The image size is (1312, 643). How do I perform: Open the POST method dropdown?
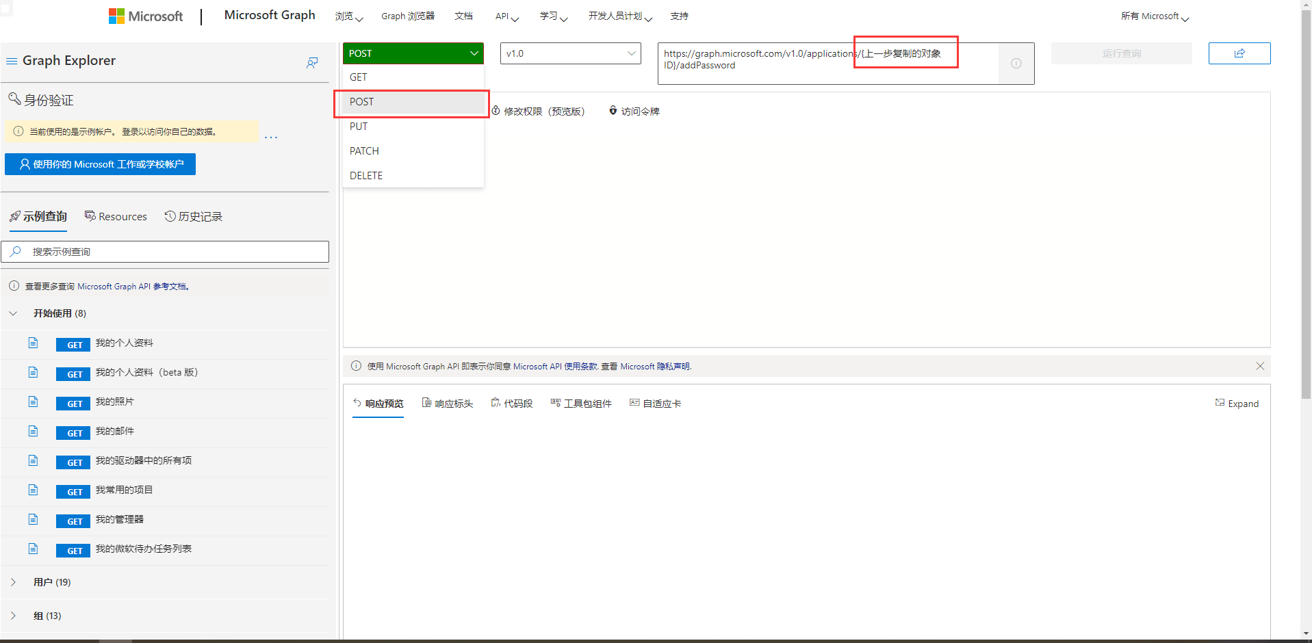[x=413, y=53]
